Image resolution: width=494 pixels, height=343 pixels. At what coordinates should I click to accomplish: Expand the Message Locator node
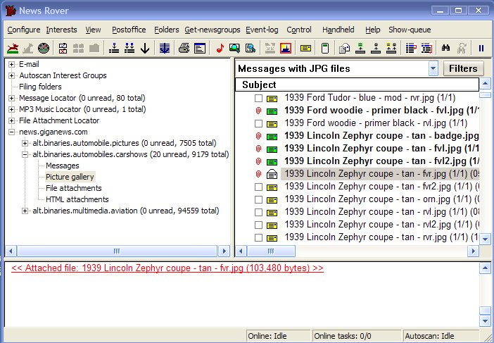(12, 98)
